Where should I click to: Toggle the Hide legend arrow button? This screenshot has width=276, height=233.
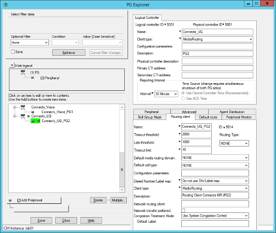point(12,65)
